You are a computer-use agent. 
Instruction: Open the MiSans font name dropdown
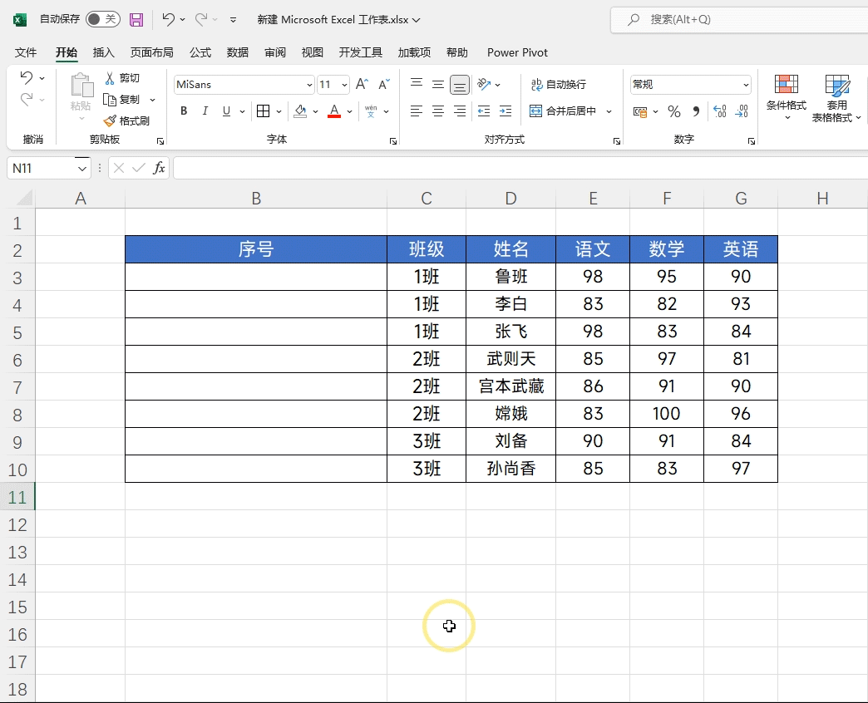[x=309, y=85]
